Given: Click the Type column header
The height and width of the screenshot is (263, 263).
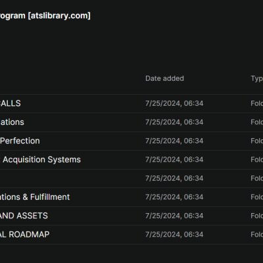Looking at the screenshot, I should 257,78.
